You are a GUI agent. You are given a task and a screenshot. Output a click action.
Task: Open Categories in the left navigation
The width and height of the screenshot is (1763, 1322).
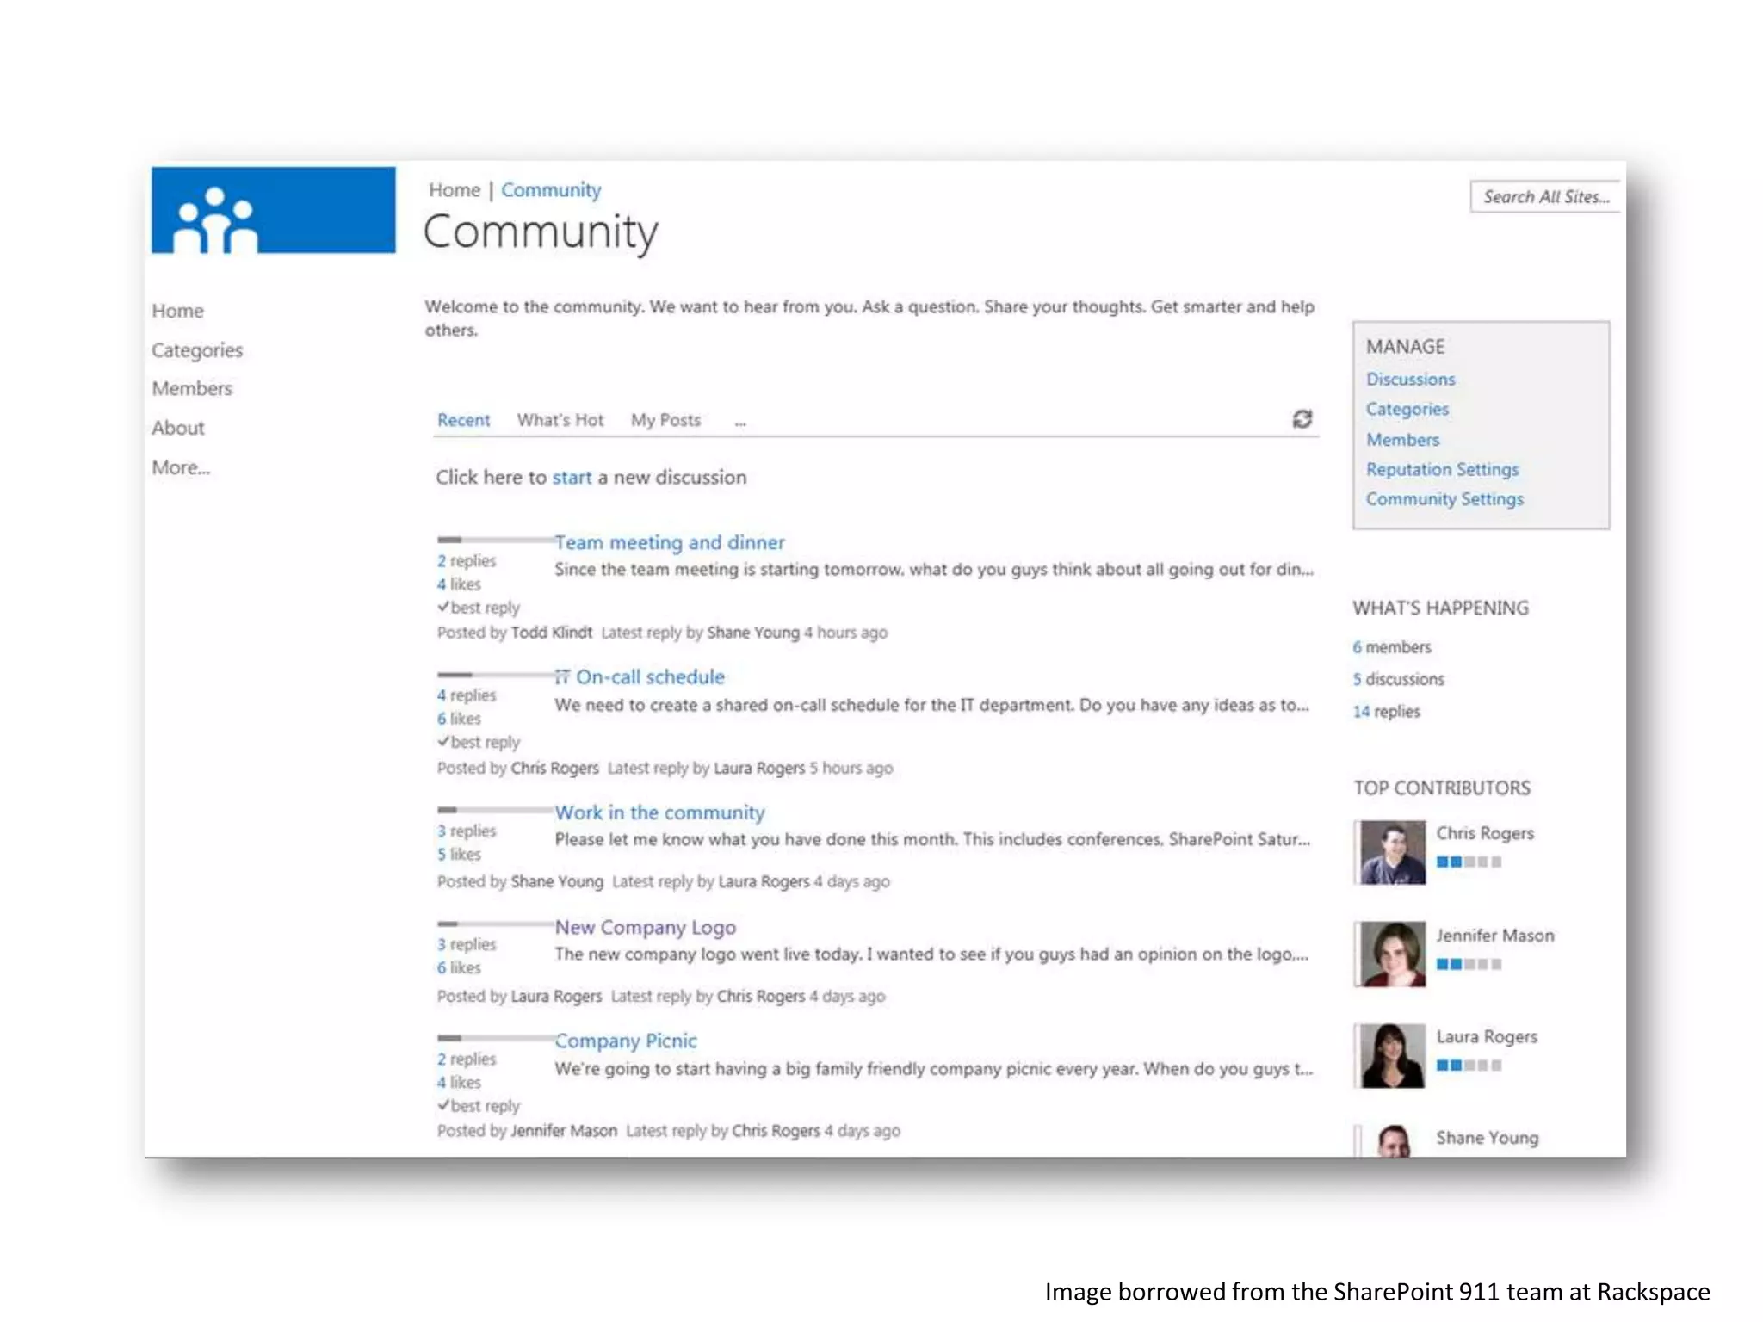(197, 350)
